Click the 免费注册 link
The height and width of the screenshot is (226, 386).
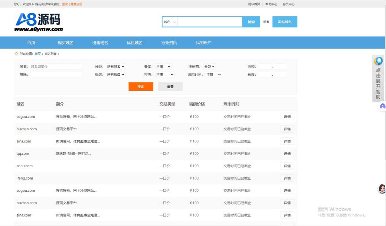coord(76,4)
